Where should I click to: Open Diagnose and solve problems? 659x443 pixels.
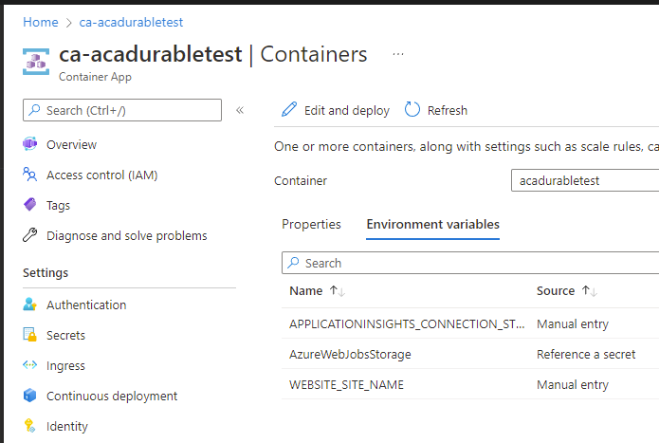click(126, 236)
